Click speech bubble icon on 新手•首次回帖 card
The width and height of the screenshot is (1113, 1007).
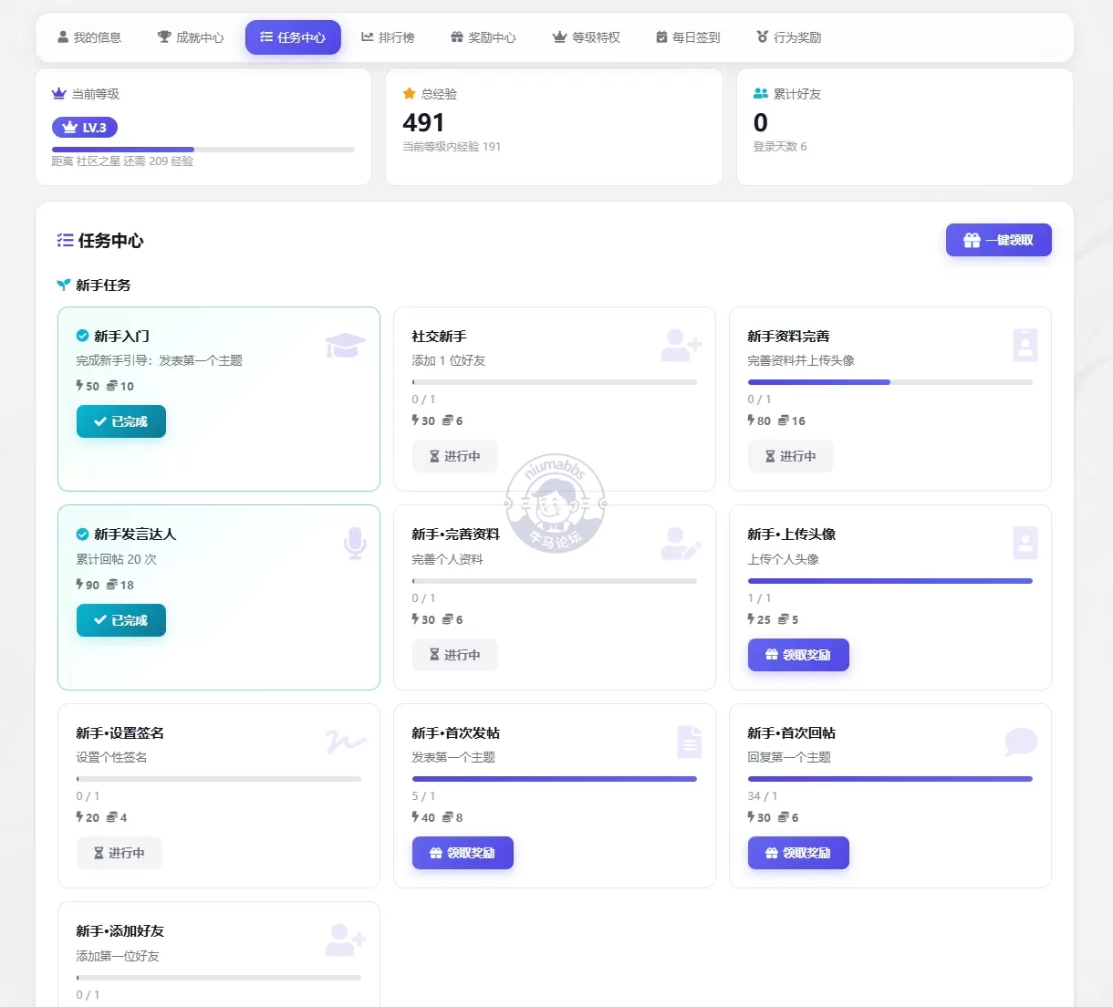tap(1021, 742)
